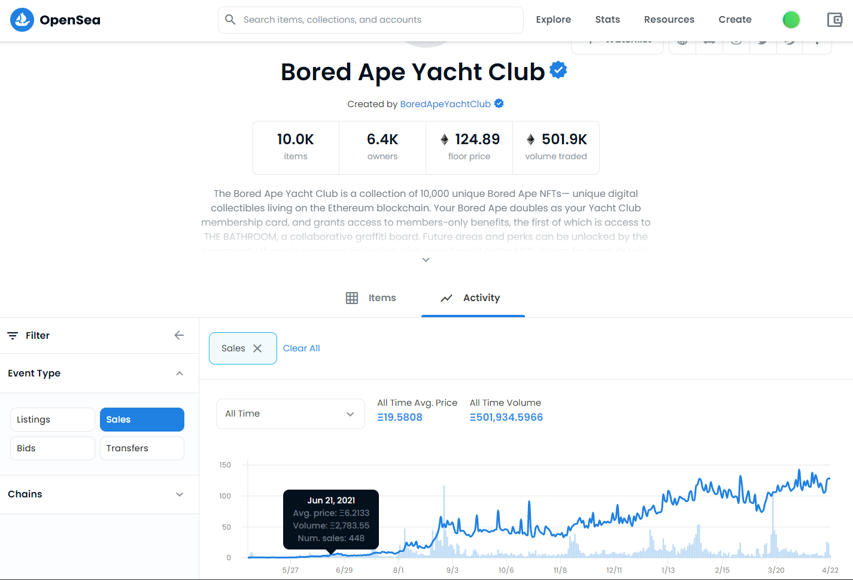
Task: Click the 12/11 date label on chart axis
Action: click(x=614, y=570)
